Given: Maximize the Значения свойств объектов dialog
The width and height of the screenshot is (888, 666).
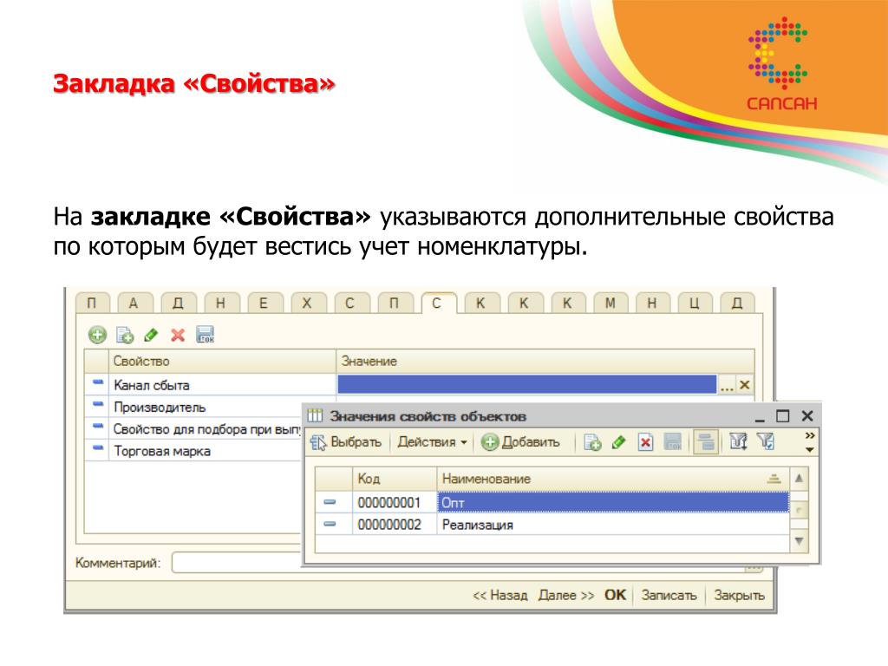Looking at the screenshot, I should click(x=783, y=416).
